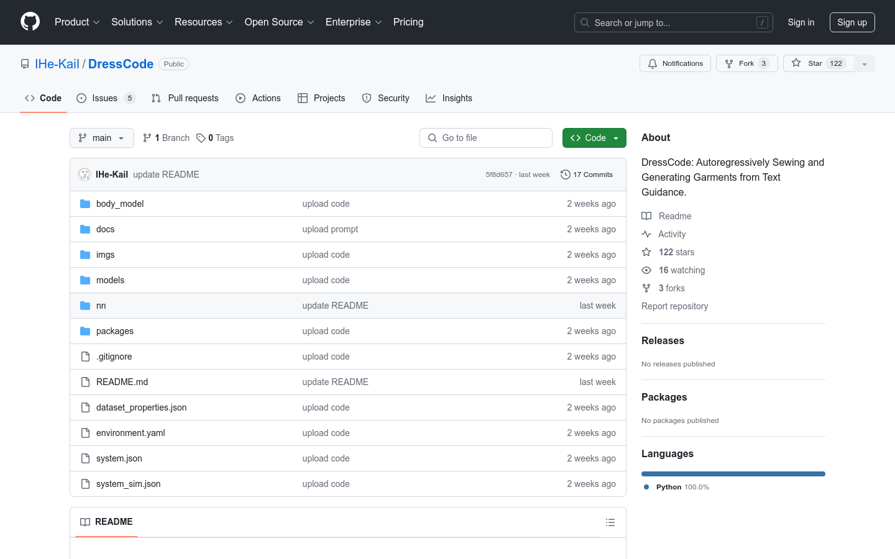View the 1 Branch link
Image resolution: width=895 pixels, height=559 pixels.
point(166,138)
